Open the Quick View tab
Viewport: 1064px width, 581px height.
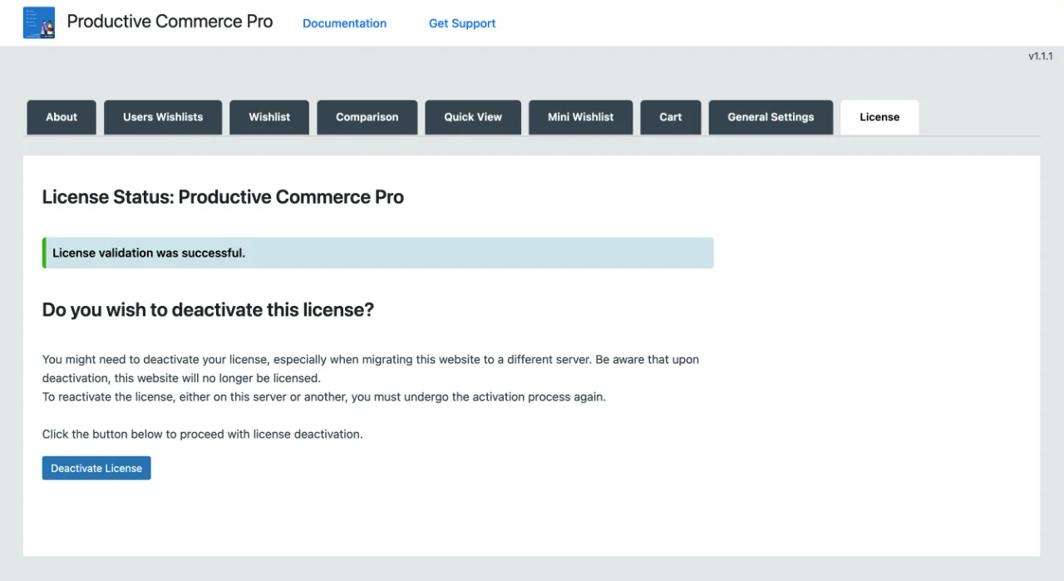(x=473, y=117)
